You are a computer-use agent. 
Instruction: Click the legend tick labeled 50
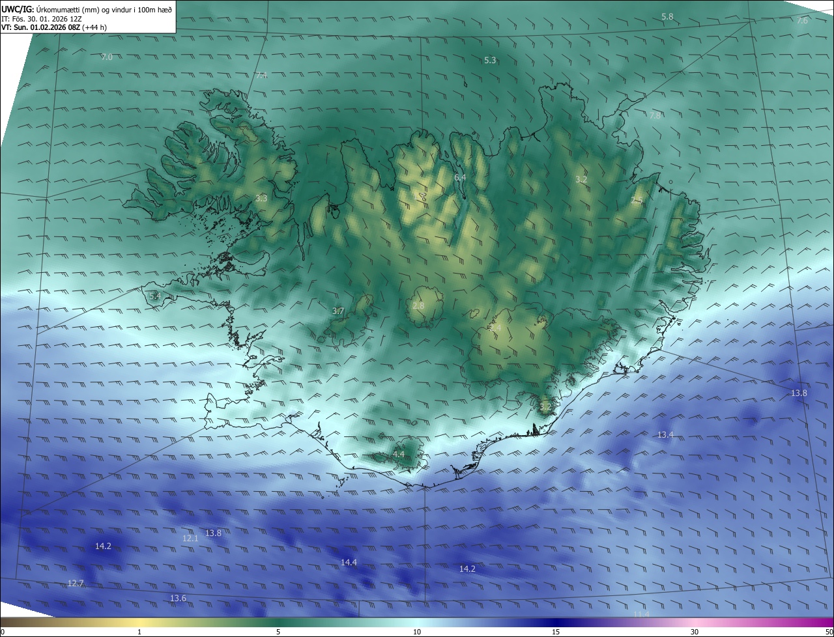tap(829, 632)
